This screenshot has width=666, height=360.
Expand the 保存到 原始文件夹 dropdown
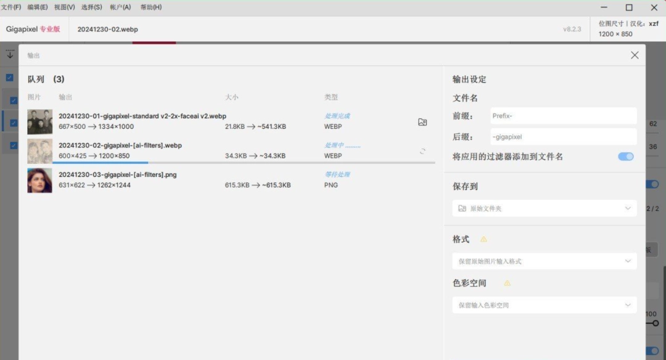click(x=544, y=208)
